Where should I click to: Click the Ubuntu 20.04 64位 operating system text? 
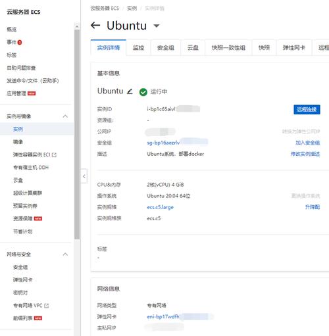pos(168,196)
